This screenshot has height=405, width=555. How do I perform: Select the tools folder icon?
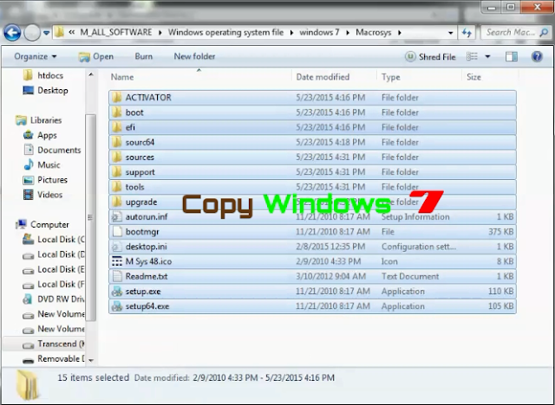point(117,187)
